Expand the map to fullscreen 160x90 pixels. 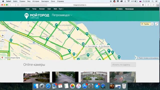(x=156, y=24)
